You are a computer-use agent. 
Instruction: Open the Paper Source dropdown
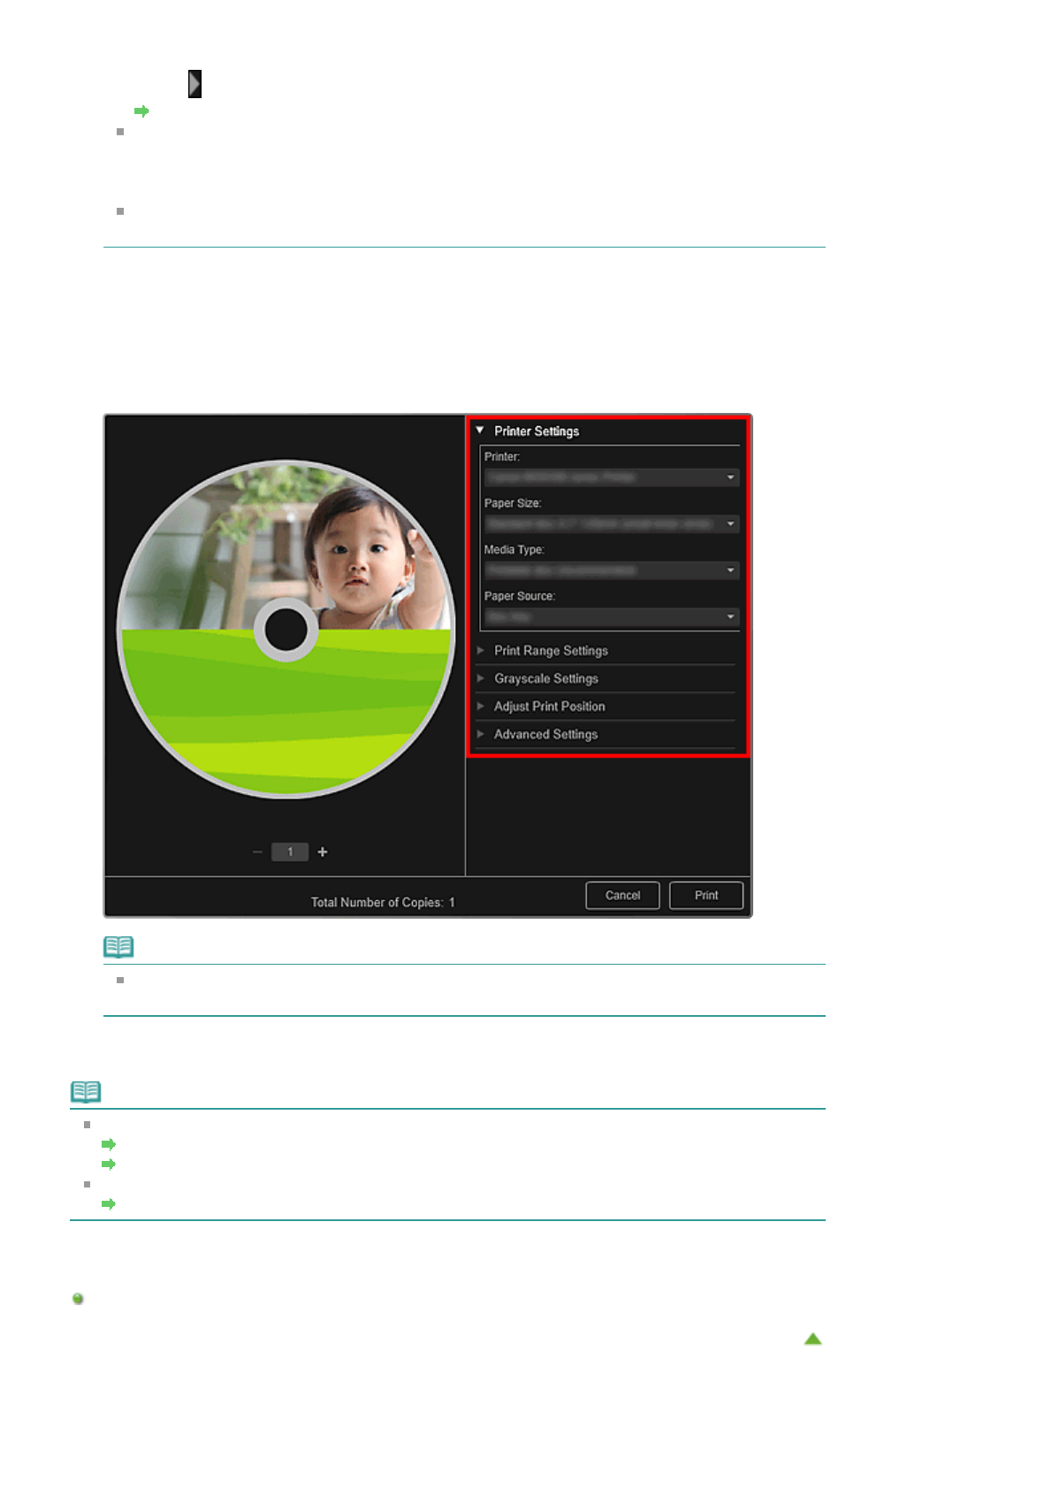click(611, 616)
